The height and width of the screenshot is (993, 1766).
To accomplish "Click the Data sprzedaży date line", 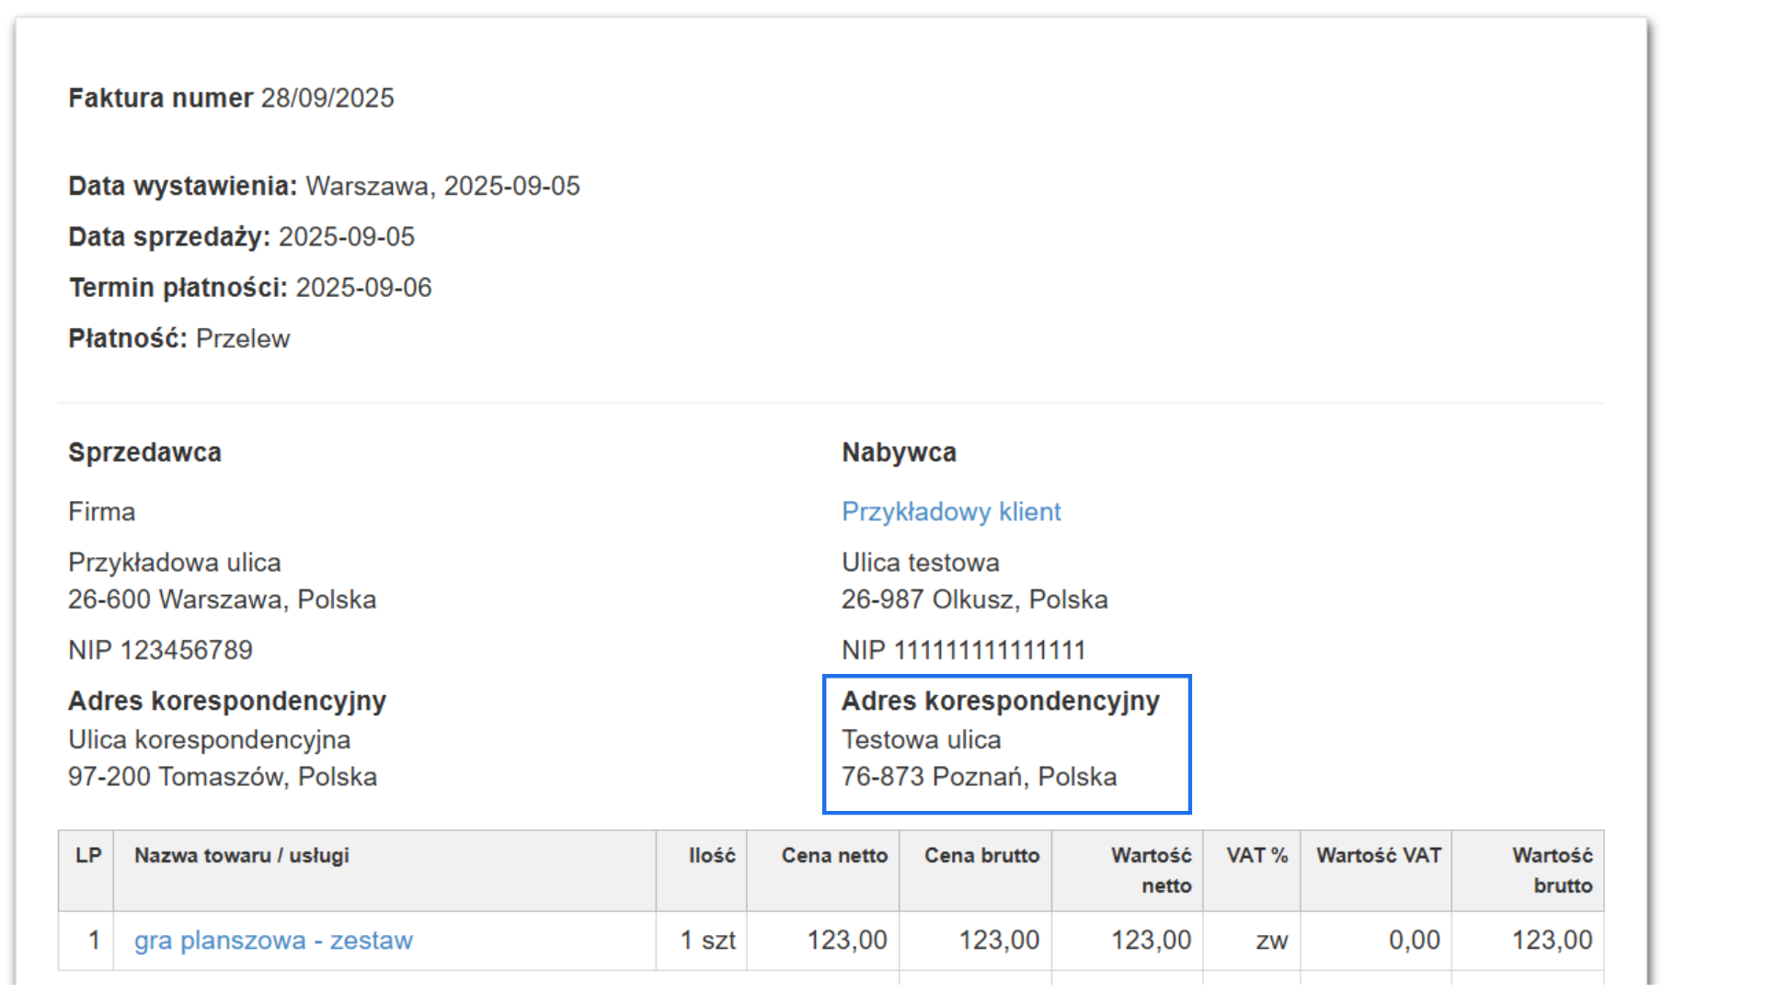I will click(x=241, y=236).
